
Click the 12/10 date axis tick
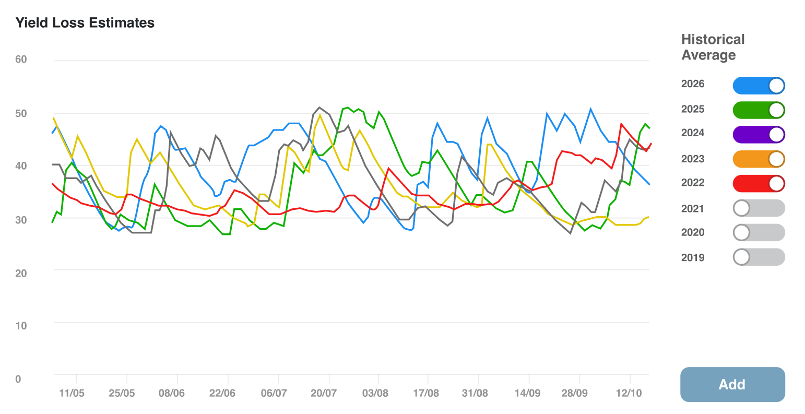629,393
